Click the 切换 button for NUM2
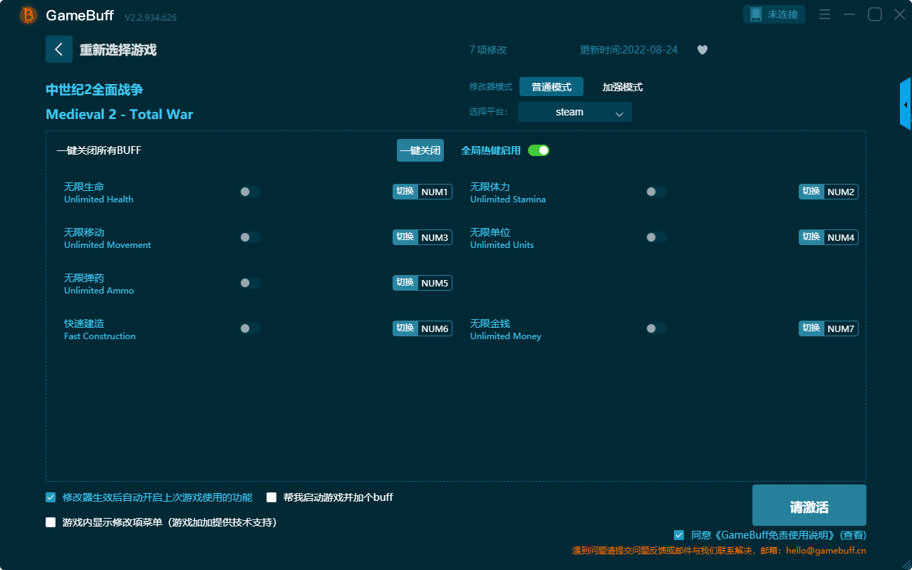 click(812, 192)
